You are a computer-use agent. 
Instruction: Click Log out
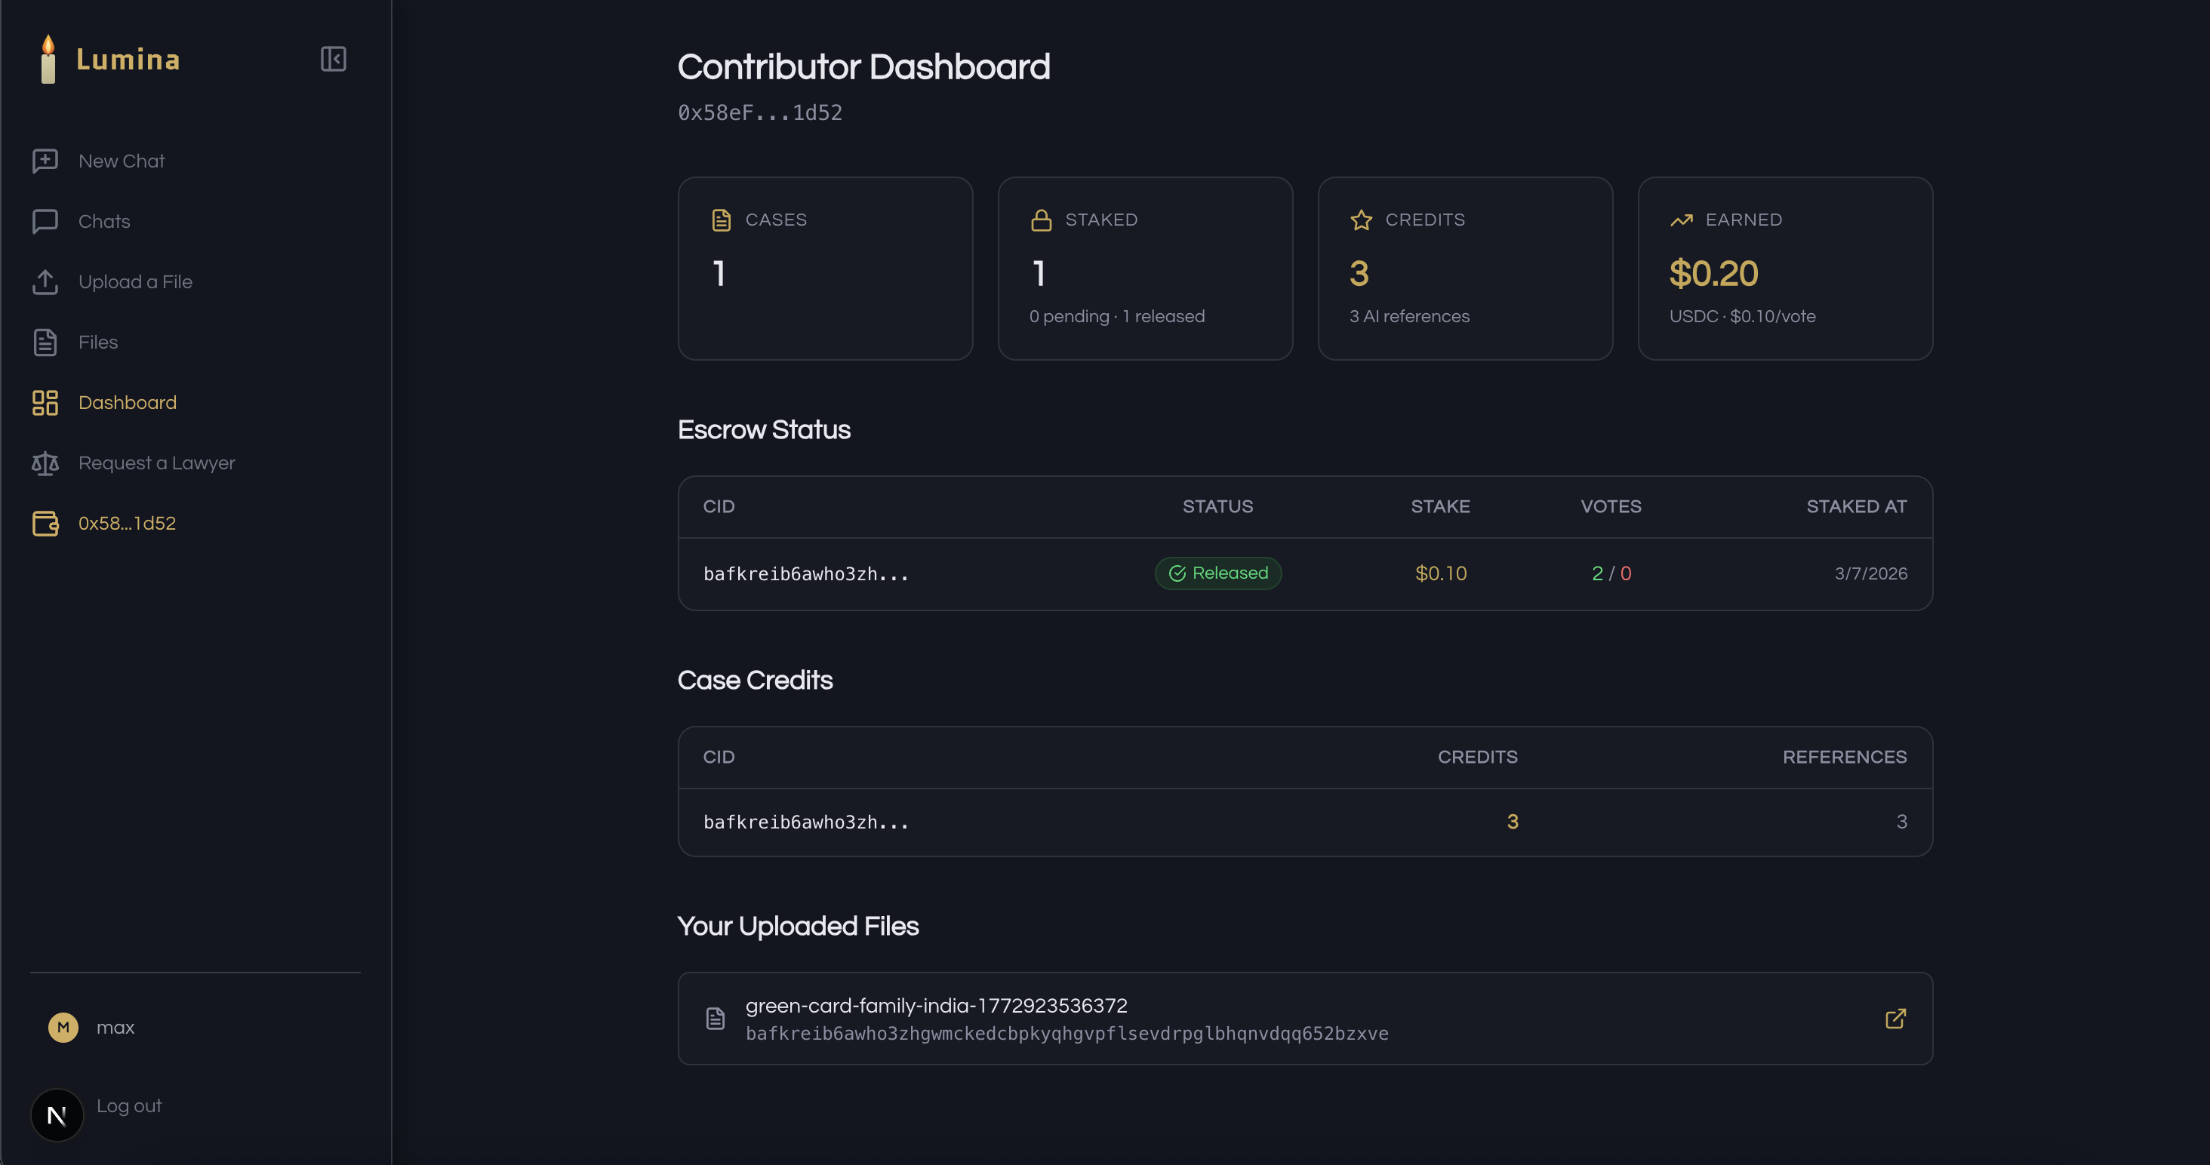pyautogui.click(x=128, y=1106)
